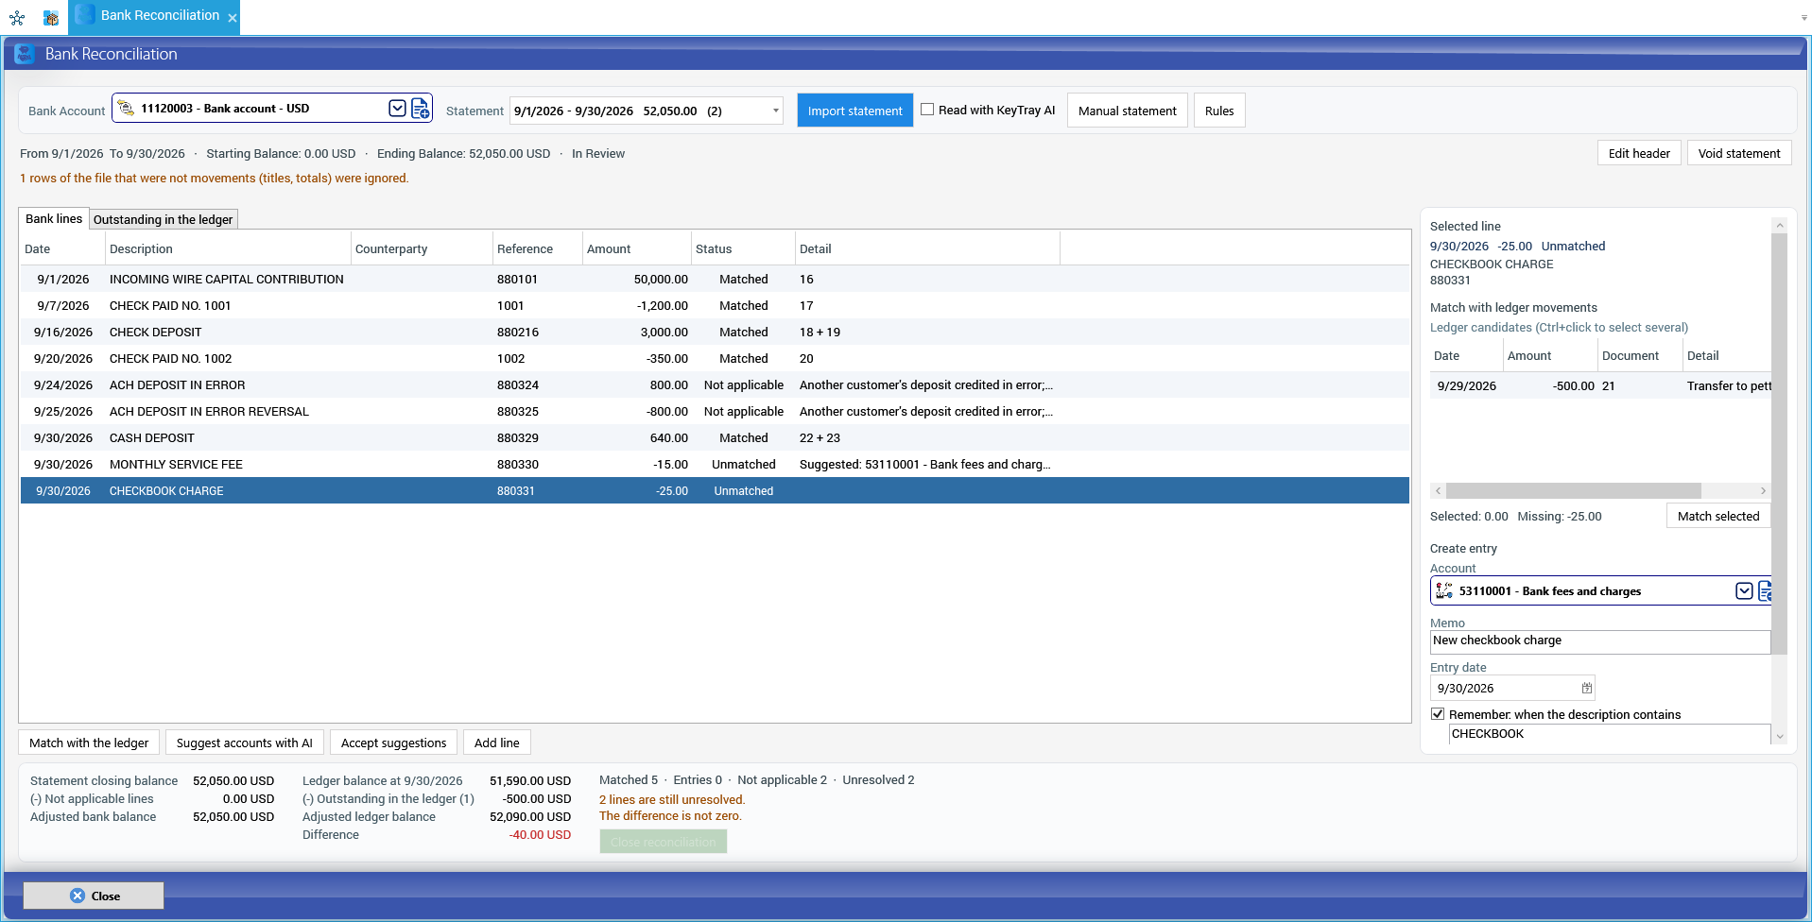Click Import statement
Screen dimensions: 1812x922
pos(854,111)
